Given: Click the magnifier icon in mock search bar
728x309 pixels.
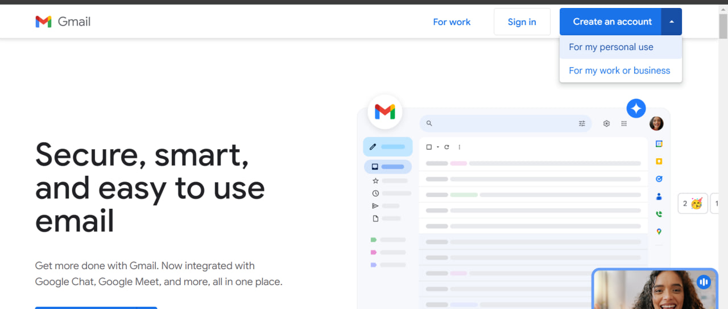Looking at the screenshot, I should 429,123.
